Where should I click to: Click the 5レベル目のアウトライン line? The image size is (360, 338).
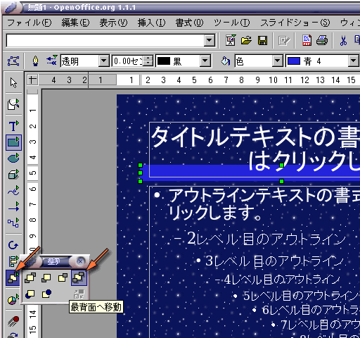coord(301,296)
